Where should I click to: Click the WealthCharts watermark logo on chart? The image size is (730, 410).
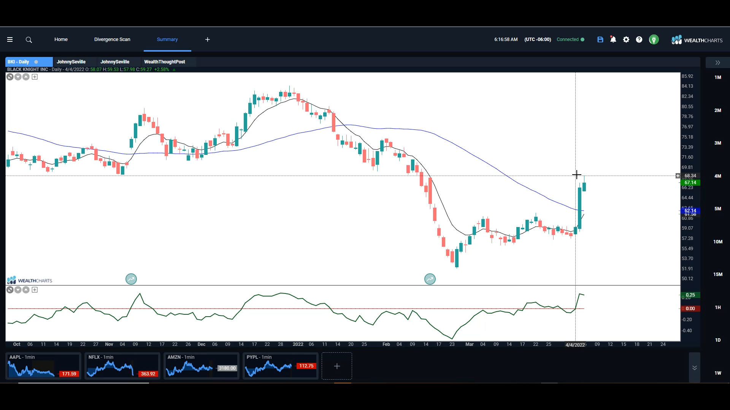[x=29, y=281]
